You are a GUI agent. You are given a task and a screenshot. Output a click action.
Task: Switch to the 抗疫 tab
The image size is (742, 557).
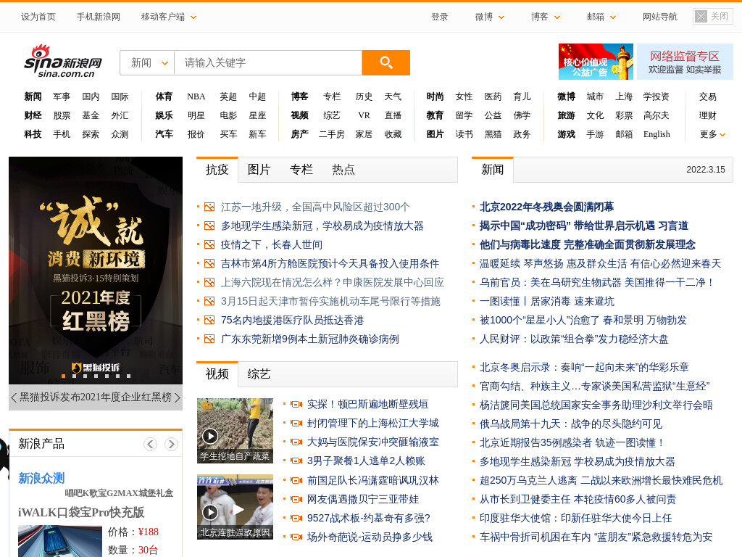click(217, 170)
